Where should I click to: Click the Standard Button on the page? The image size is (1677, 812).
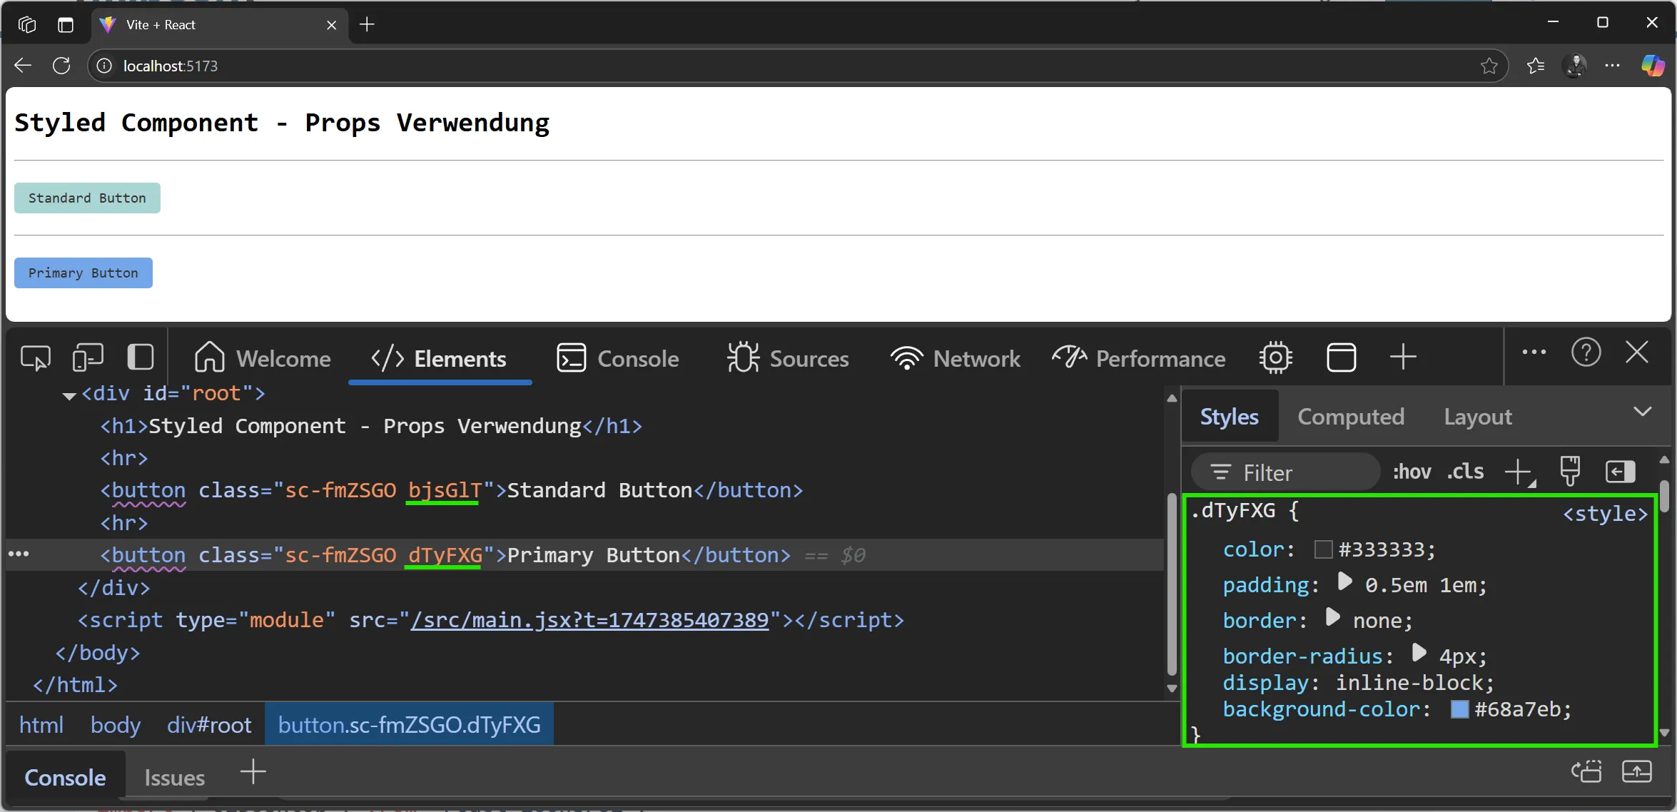click(x=87, y=198)
